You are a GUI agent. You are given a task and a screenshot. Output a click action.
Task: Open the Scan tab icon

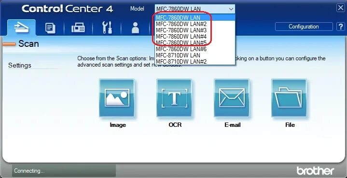pos(21,27)
